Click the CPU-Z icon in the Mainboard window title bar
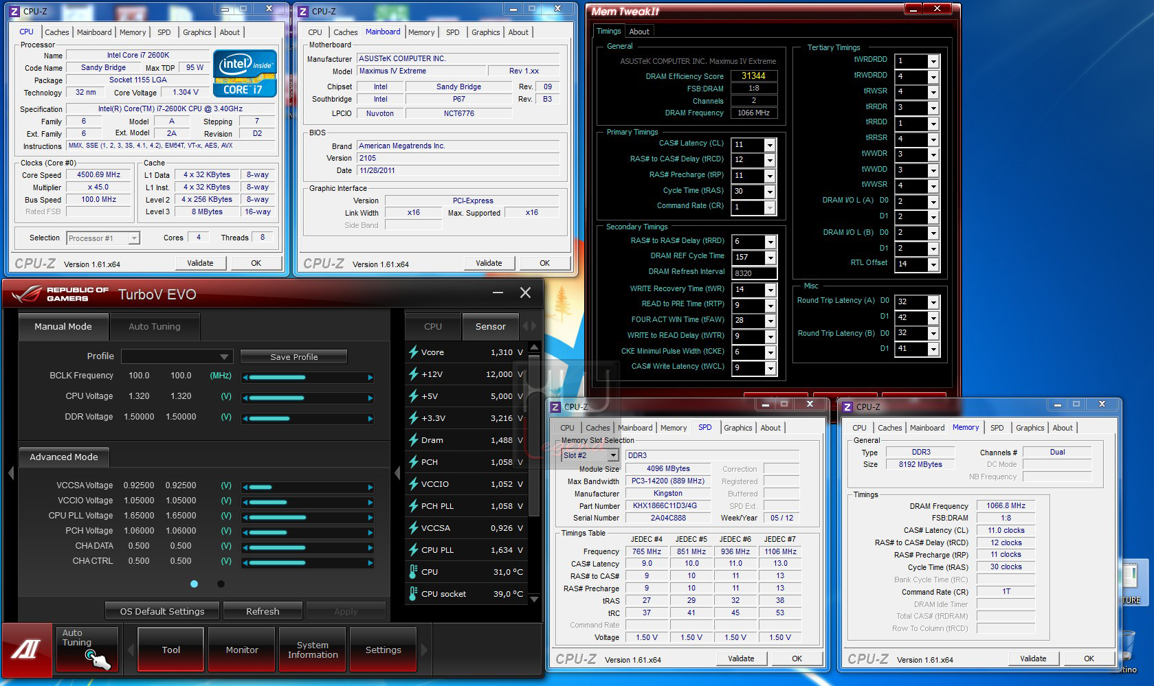 click(303, 12)
